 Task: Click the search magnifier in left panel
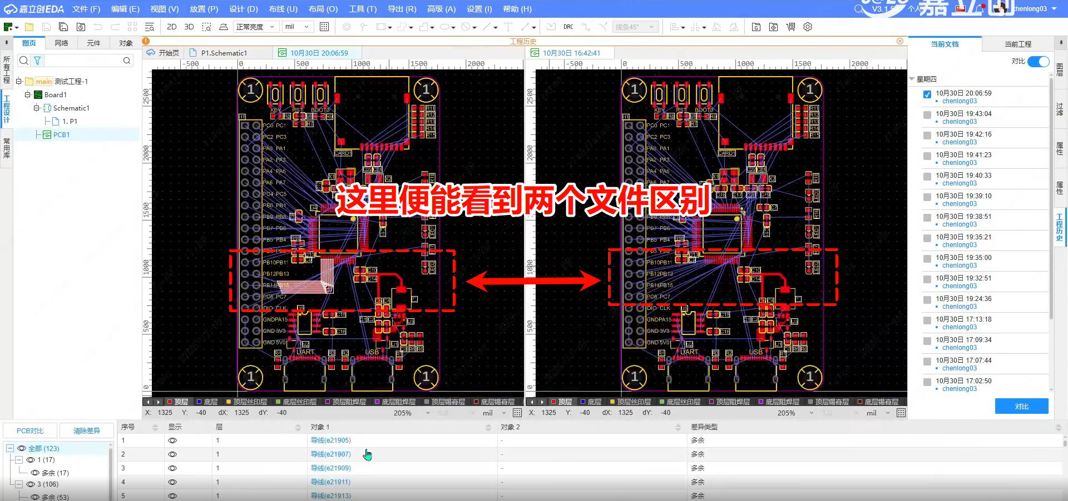tap(23, 61)
